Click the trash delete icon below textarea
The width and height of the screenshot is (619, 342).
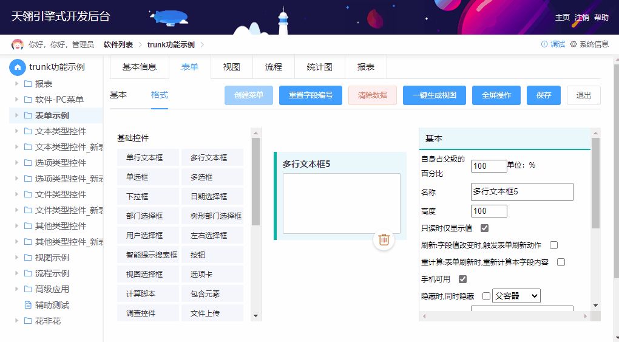pos(384,239)
